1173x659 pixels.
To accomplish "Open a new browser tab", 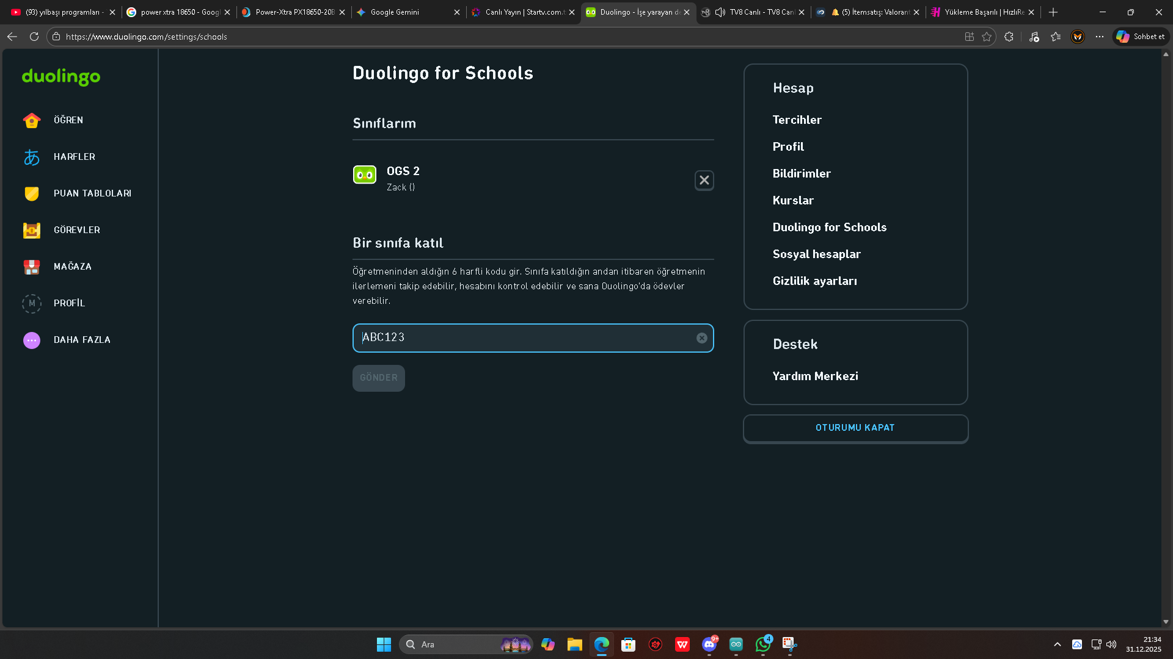I will click(1053, 12).
